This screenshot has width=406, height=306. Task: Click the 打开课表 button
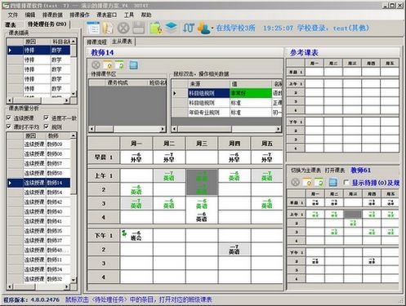[335, 171]
